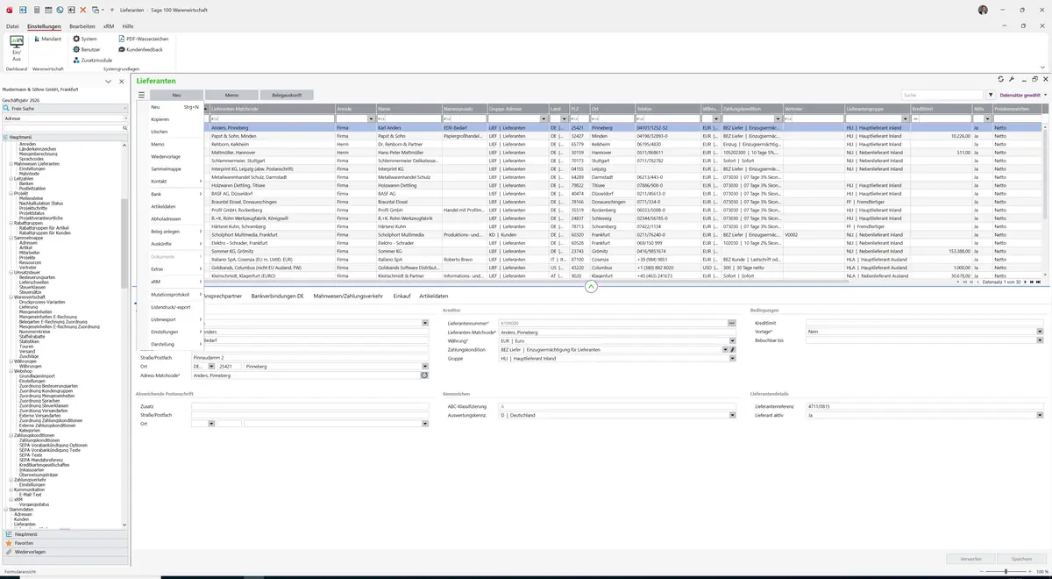1052x579 pixels.
Task: Open the Datensätze gewählt dropdown
Action: [1022, 95]
